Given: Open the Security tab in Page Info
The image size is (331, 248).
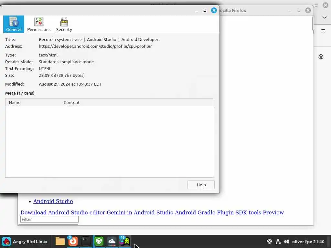Looking at the screenshot, I should point(64,24).
